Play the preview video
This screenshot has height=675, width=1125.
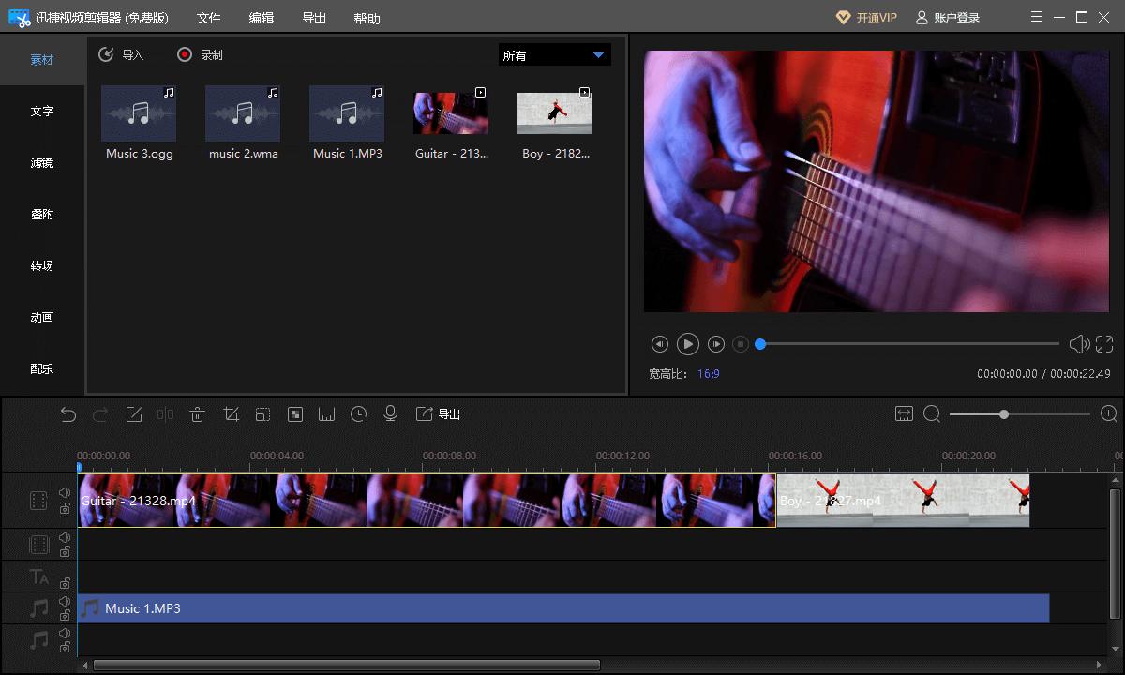tap(687, 344)
